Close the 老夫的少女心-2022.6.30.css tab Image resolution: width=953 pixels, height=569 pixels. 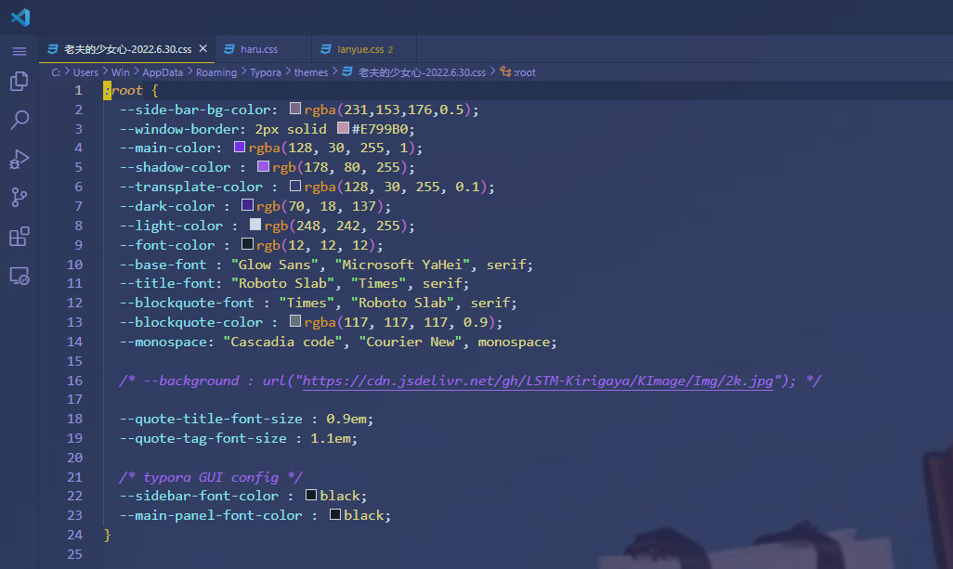[x=203, y=48]
